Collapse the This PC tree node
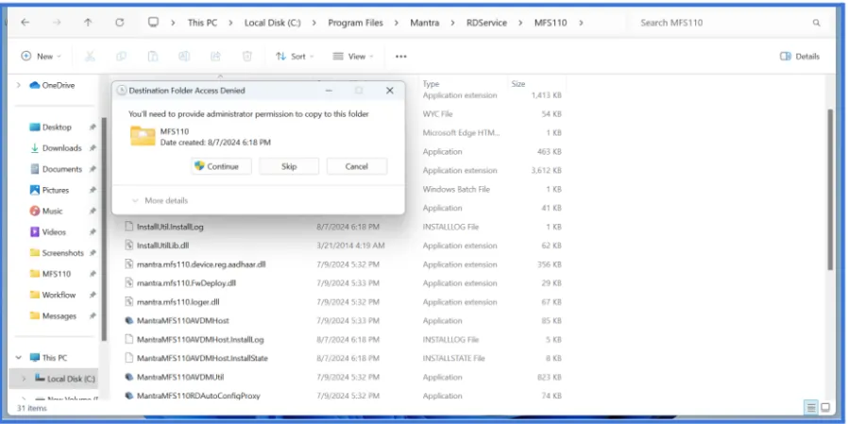This screenshot has height=424, width=848. (x=19, y=358)
